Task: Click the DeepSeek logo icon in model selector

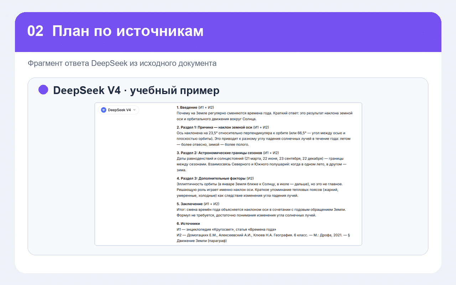Action: (104, 110)
